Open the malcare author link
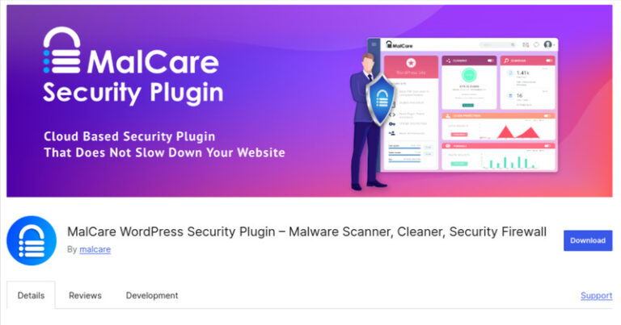Viewport: 621px width, 325px height. [x=95, y=249]
